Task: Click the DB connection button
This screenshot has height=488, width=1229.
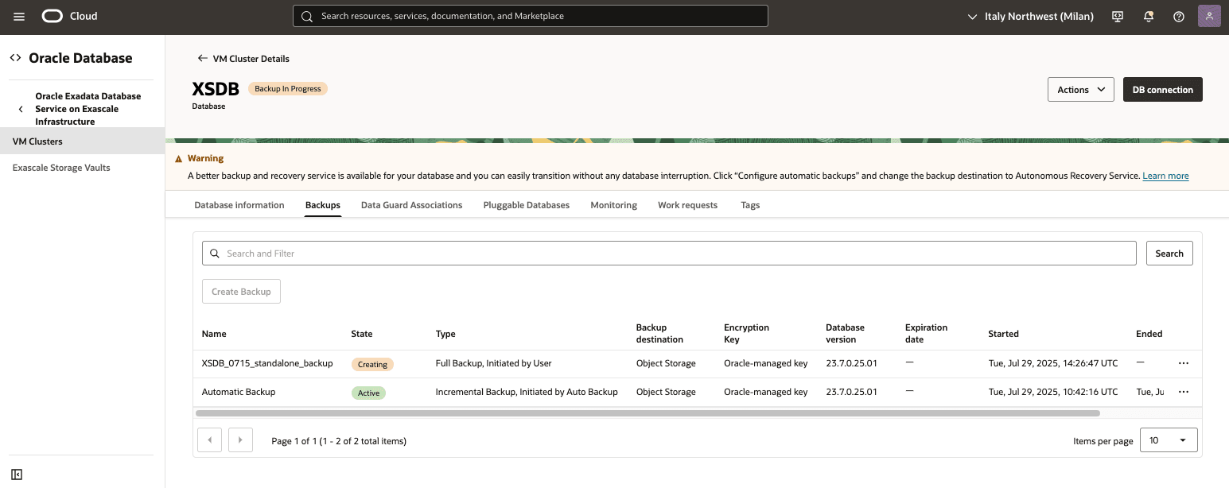Action: point(1162,89)
